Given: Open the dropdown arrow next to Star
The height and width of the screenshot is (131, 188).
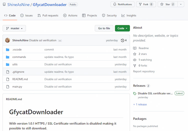Looking at the screenshot, I should coord(181,4).
